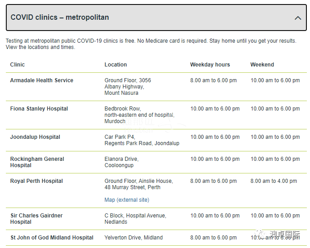Open the Map (external site) link

click(127, 200)
